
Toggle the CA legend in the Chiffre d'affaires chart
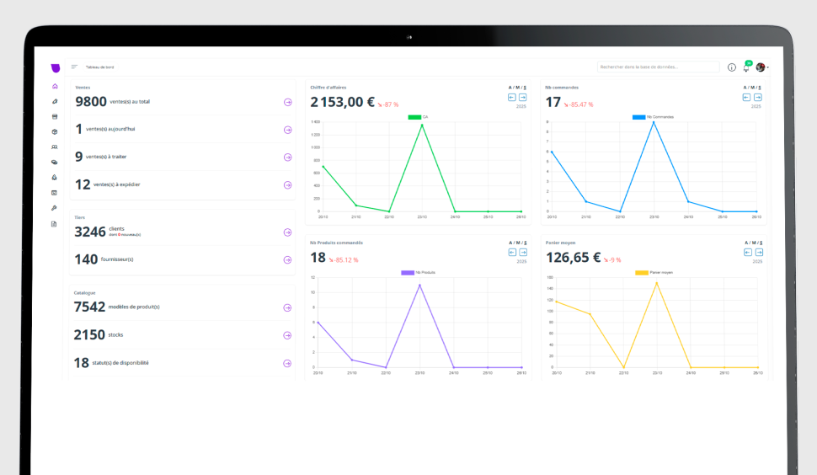[x=414, y=117]
